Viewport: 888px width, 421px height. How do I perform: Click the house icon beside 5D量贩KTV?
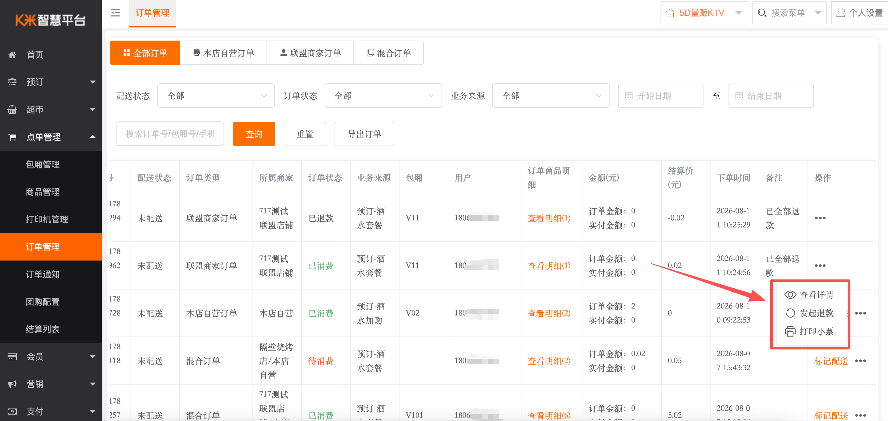point(670,13)
